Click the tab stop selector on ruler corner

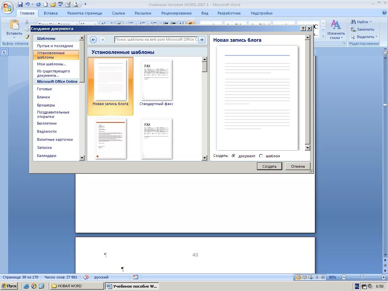[x=4, y=52]
